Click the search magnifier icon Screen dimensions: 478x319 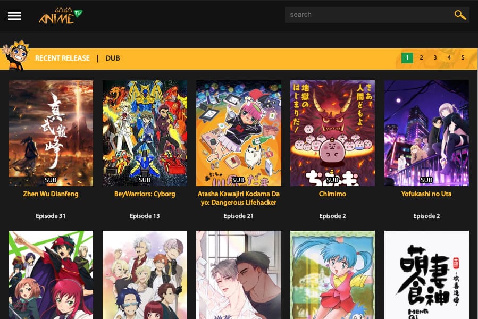tap(460, 15)
